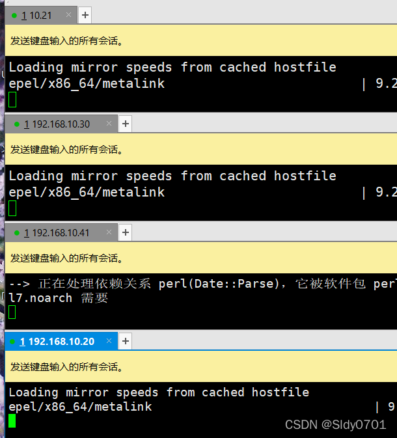Click green status dot on 10.21 tab
The width and height of the screenshot is (397, 438).
pos(14,16)
